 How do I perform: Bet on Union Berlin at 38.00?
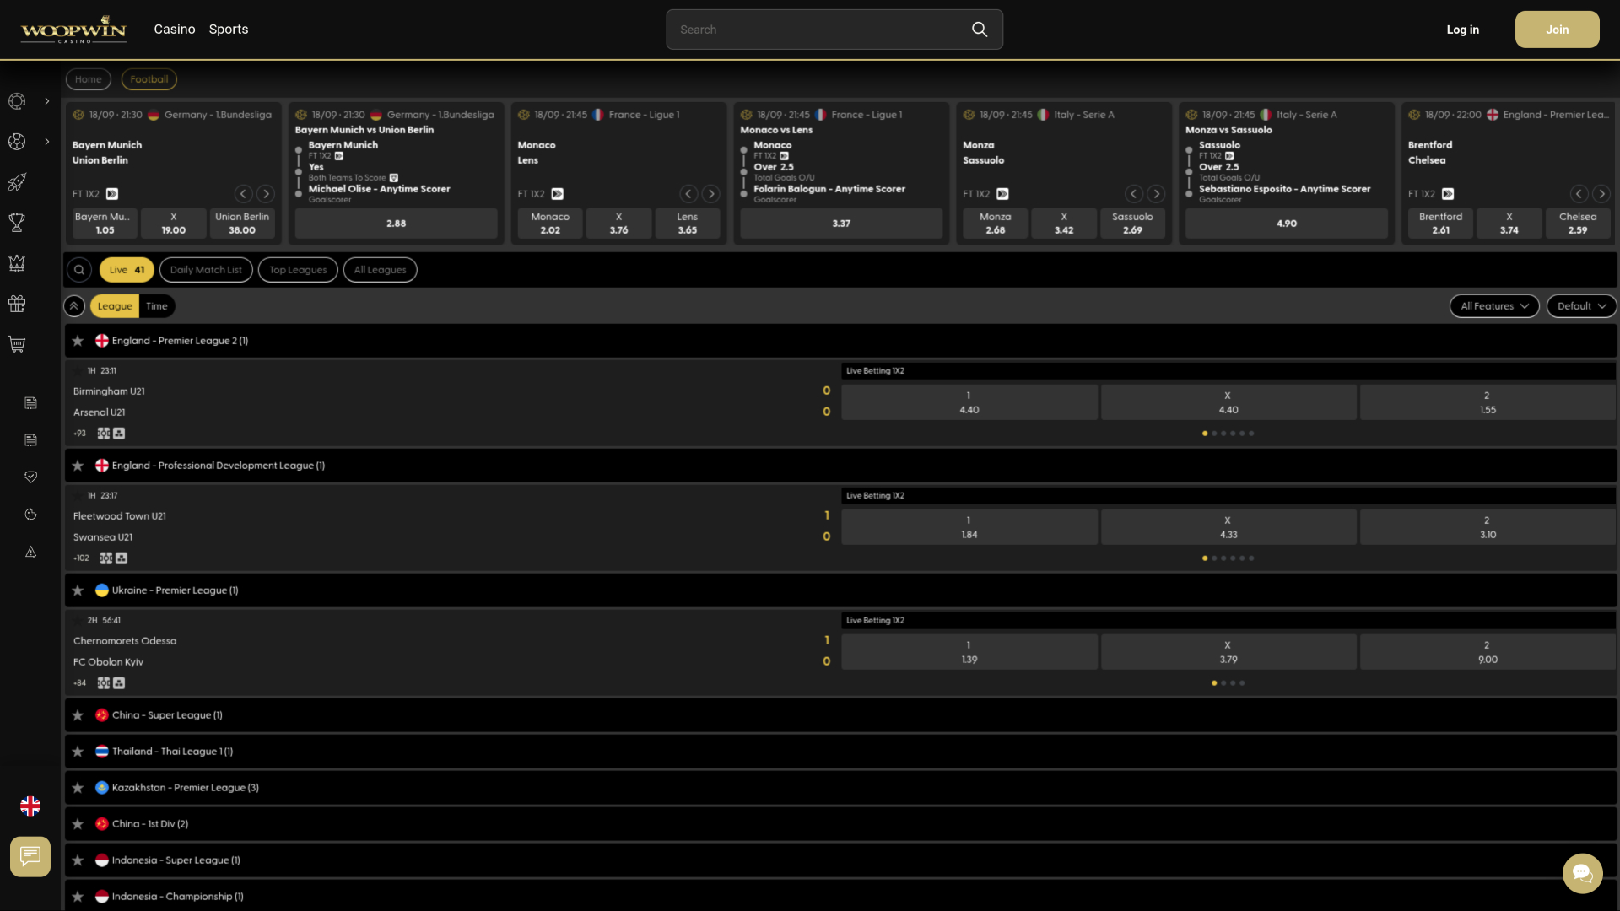point(242,224)
